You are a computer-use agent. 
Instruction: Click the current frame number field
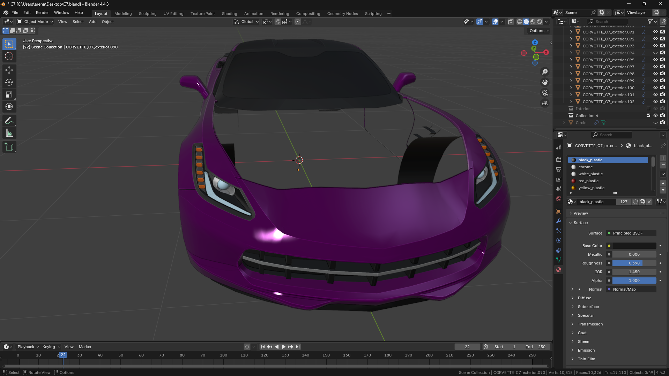pos(467,347)
